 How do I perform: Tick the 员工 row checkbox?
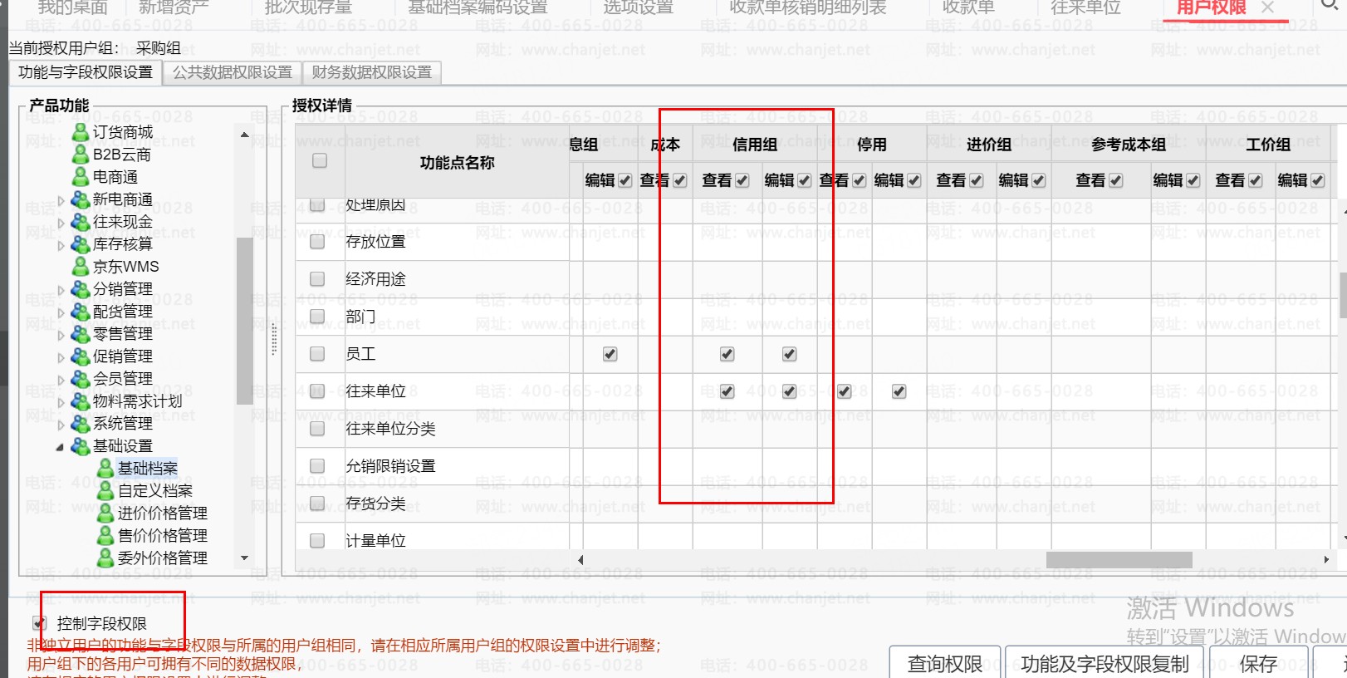[x=317, y=354]
